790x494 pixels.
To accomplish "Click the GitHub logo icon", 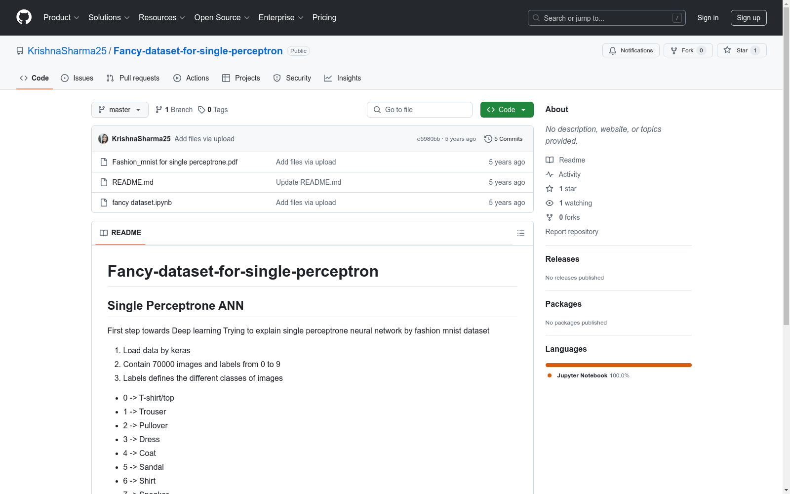I will 24,17.
